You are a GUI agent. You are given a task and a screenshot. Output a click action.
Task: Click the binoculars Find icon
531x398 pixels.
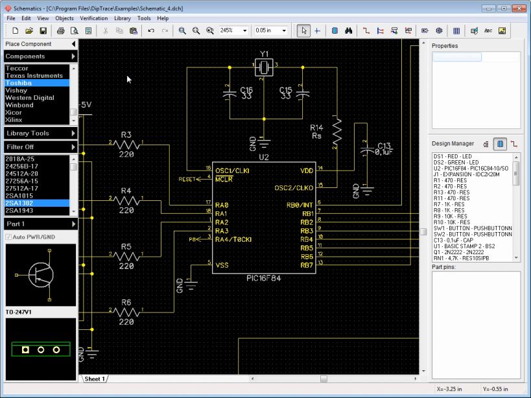point(348,30)
